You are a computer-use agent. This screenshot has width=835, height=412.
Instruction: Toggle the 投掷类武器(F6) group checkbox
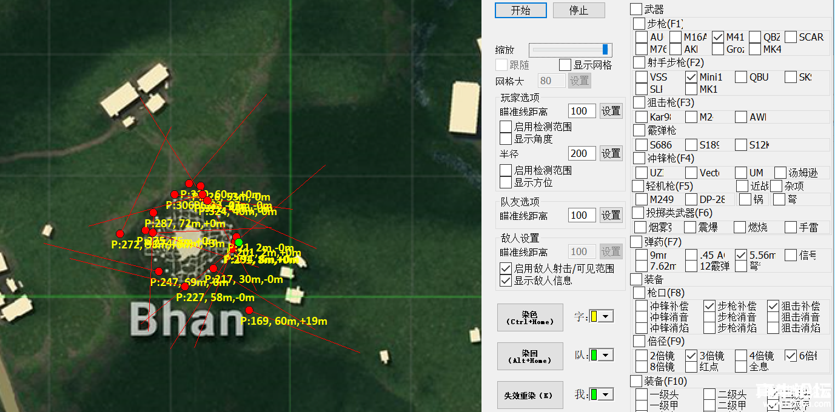pos(638,213)
